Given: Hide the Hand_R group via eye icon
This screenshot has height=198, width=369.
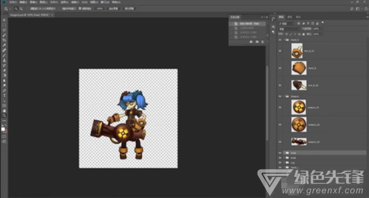Looking at the screenshot, I should pyautogui.click(x=280, y=40).
